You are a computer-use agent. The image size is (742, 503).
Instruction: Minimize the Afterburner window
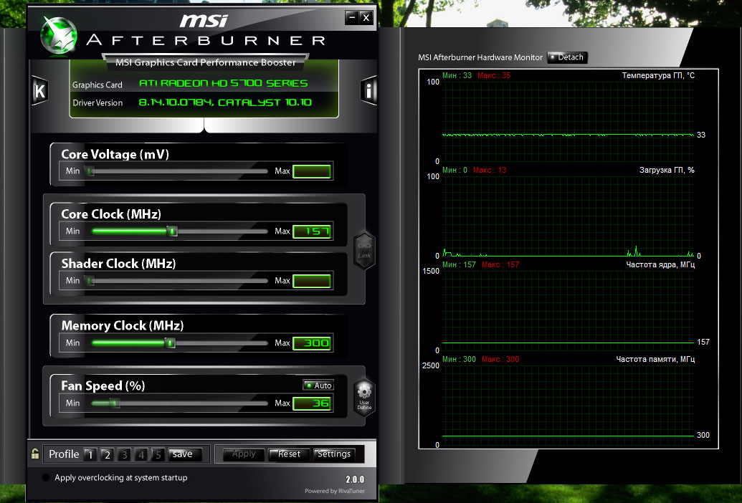(351, 17)
